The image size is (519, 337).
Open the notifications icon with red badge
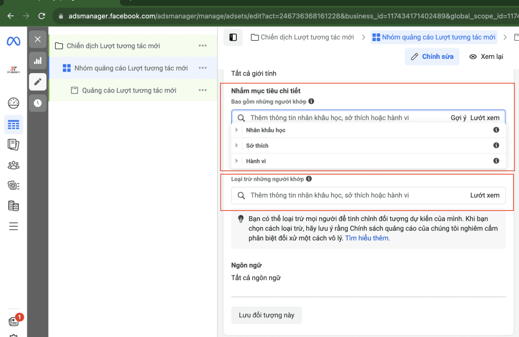coord(15,320)
